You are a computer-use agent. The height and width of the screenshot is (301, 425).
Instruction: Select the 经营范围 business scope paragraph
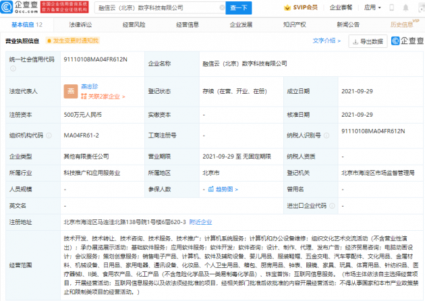[241, 265]
